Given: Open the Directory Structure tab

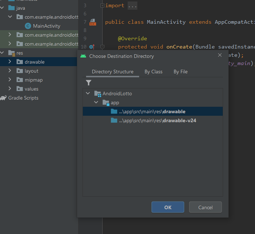Looking at the screenshot, I should click(x=113, y=72).
